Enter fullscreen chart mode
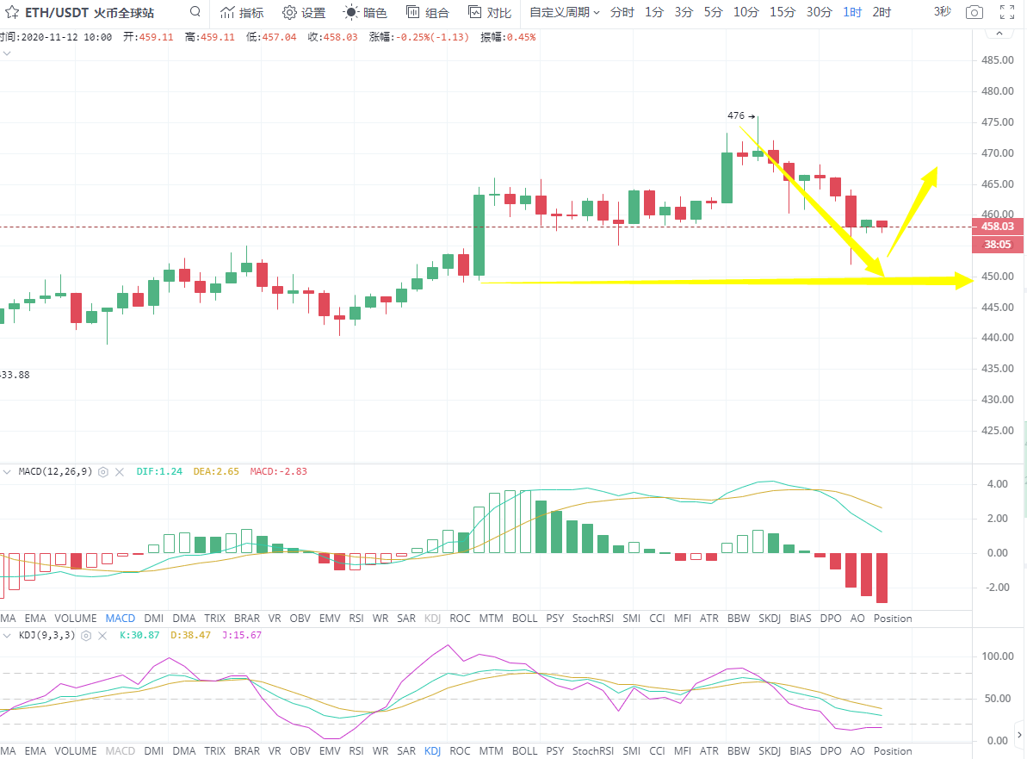 coord(1006,13)
